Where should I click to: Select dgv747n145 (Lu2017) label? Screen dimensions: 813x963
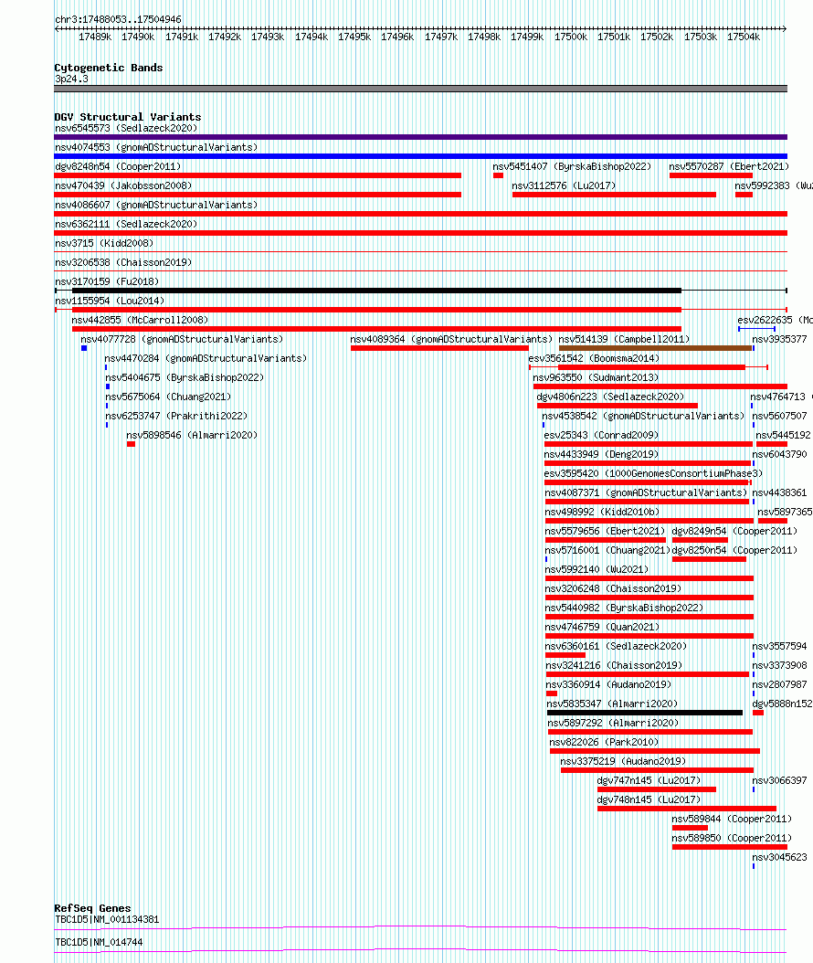tap(649, 780)
